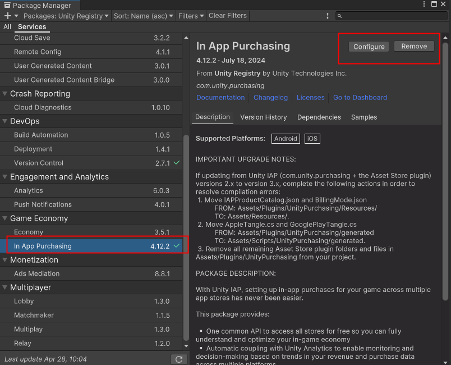Image resolution: width=451 pixels, height=365 pixels.
Task: Select the Push Notifications package
Action: point(91,204)
